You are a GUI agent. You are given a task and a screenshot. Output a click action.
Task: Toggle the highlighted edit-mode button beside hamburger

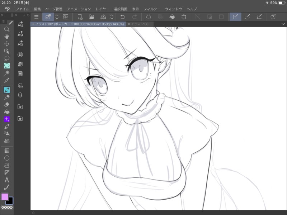pos(48,17)
